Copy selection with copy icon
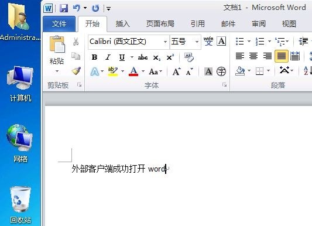Screen dimensions: 312x226 coord(76,56)
